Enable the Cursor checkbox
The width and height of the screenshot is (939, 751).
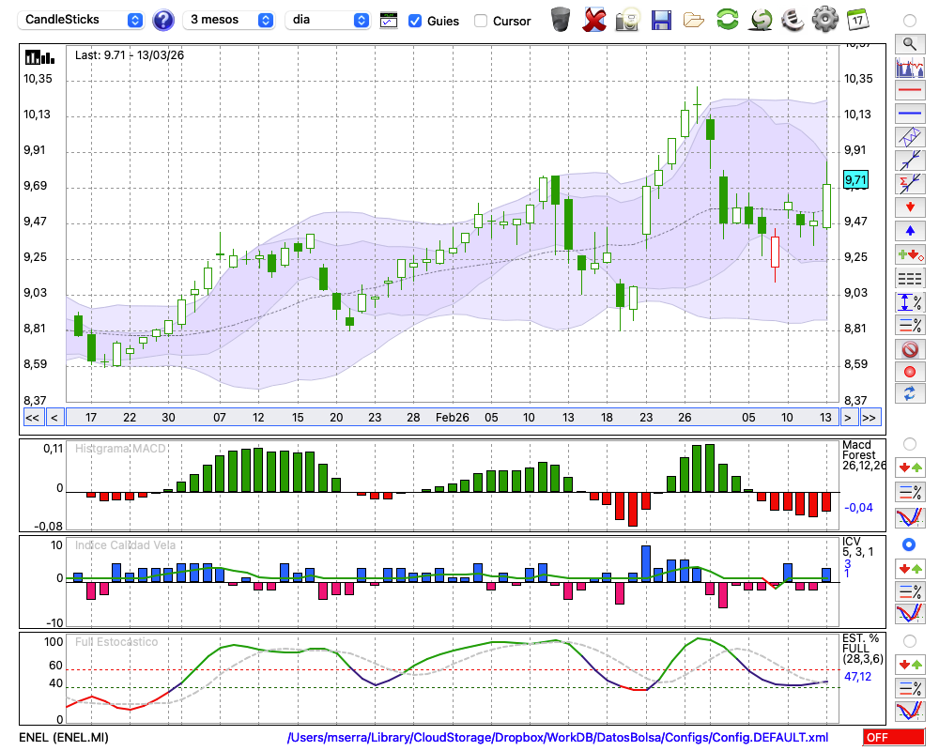coord(481,21)
